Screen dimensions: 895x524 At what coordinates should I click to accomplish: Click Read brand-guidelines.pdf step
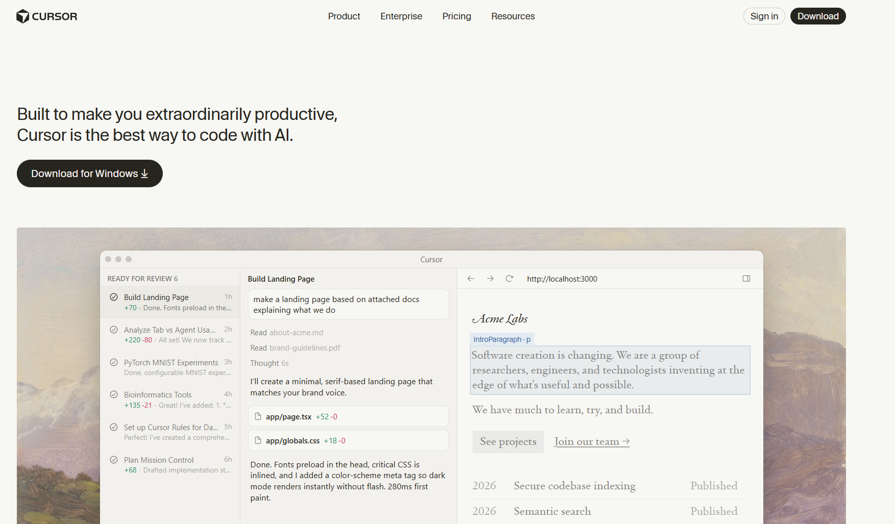pyautogui.click(x=295, y=348)
